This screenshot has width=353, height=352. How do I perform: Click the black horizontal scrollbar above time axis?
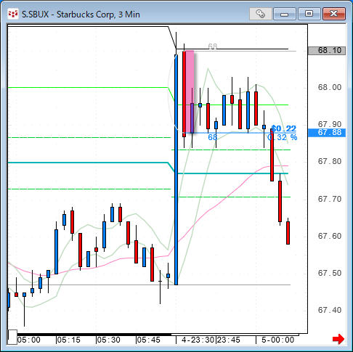click(89, 335)
